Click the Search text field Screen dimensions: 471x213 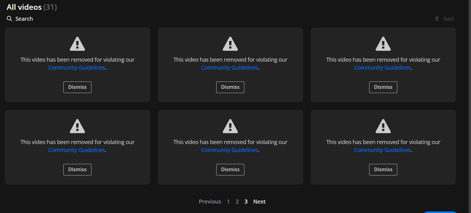[24, 19]
